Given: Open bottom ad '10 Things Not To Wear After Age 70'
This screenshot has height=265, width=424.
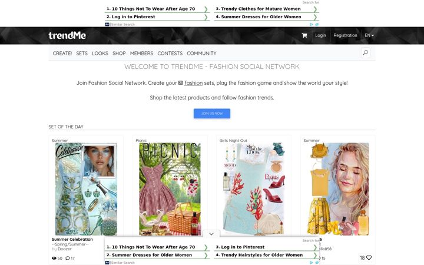Looking at the screenshot, I should pos(157,247).
